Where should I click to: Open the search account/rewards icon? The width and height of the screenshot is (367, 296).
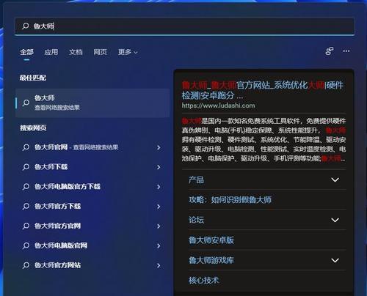click(330, 51)
